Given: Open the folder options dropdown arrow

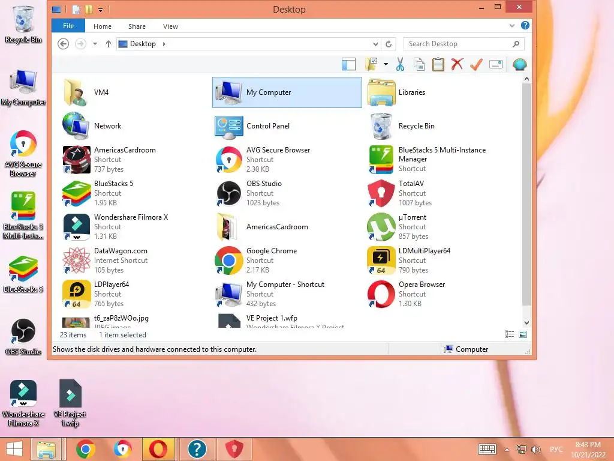Looking at the screenshot, I should pos(386,64).
